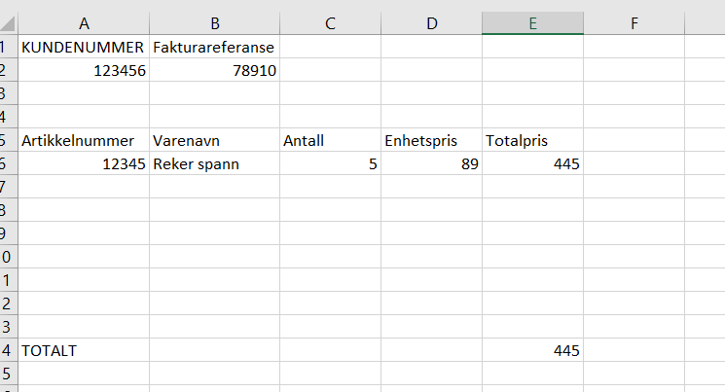Select the Varenavn label cell
Viewport: 725px width, 392px height.
[214, 140]
